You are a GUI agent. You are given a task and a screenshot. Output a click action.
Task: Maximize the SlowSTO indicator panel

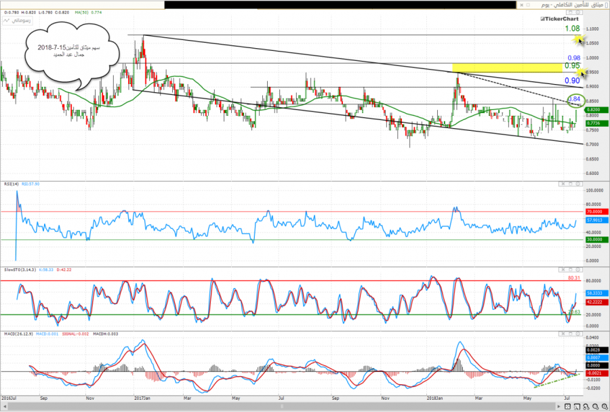pyautogui.click(x=569, y=269)
